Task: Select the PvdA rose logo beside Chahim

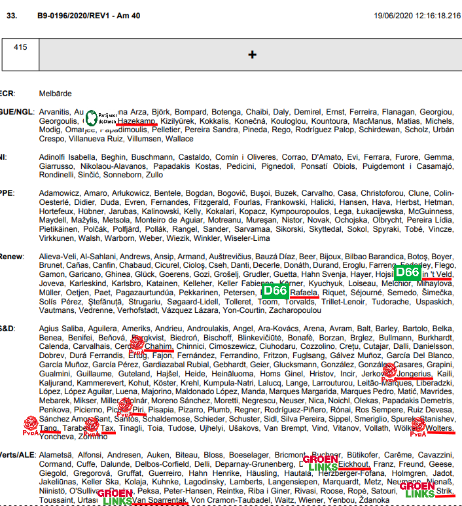Action: (137, 346)
